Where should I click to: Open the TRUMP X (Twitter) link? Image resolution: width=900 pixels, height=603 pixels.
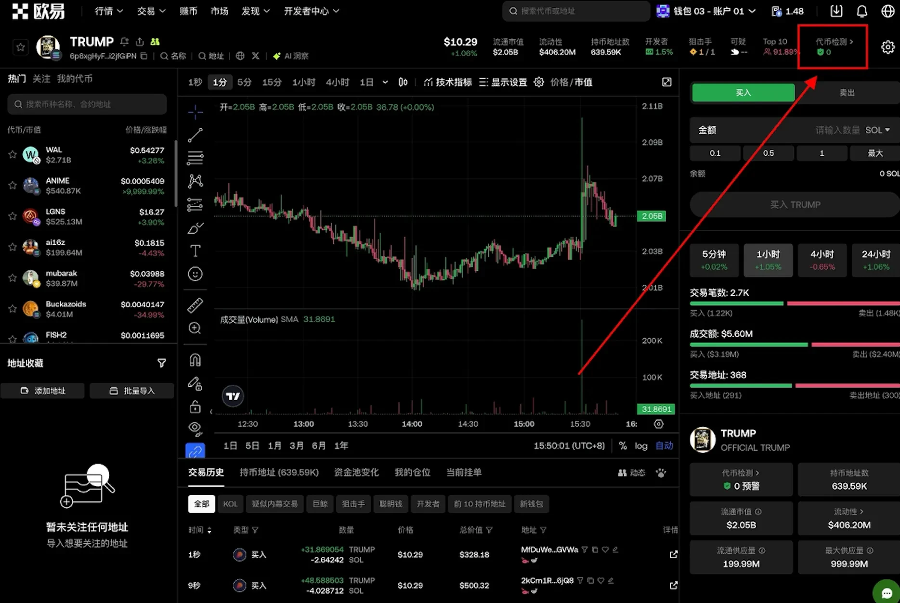[256, 56]
